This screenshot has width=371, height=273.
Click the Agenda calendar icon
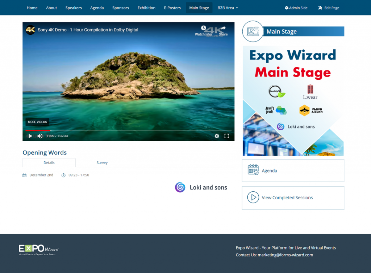click(253, 170)
